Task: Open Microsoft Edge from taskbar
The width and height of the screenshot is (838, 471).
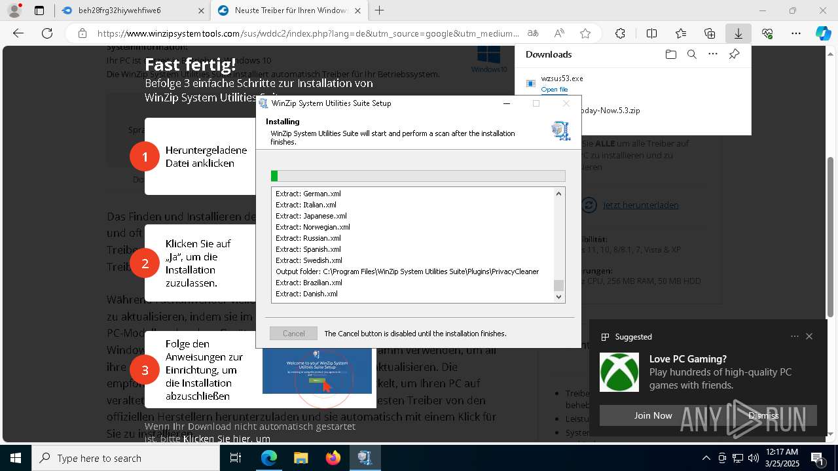Action: (x=269, y=458)
